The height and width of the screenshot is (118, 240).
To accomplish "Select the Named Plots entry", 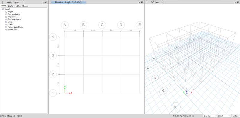I will coord(13,30).
